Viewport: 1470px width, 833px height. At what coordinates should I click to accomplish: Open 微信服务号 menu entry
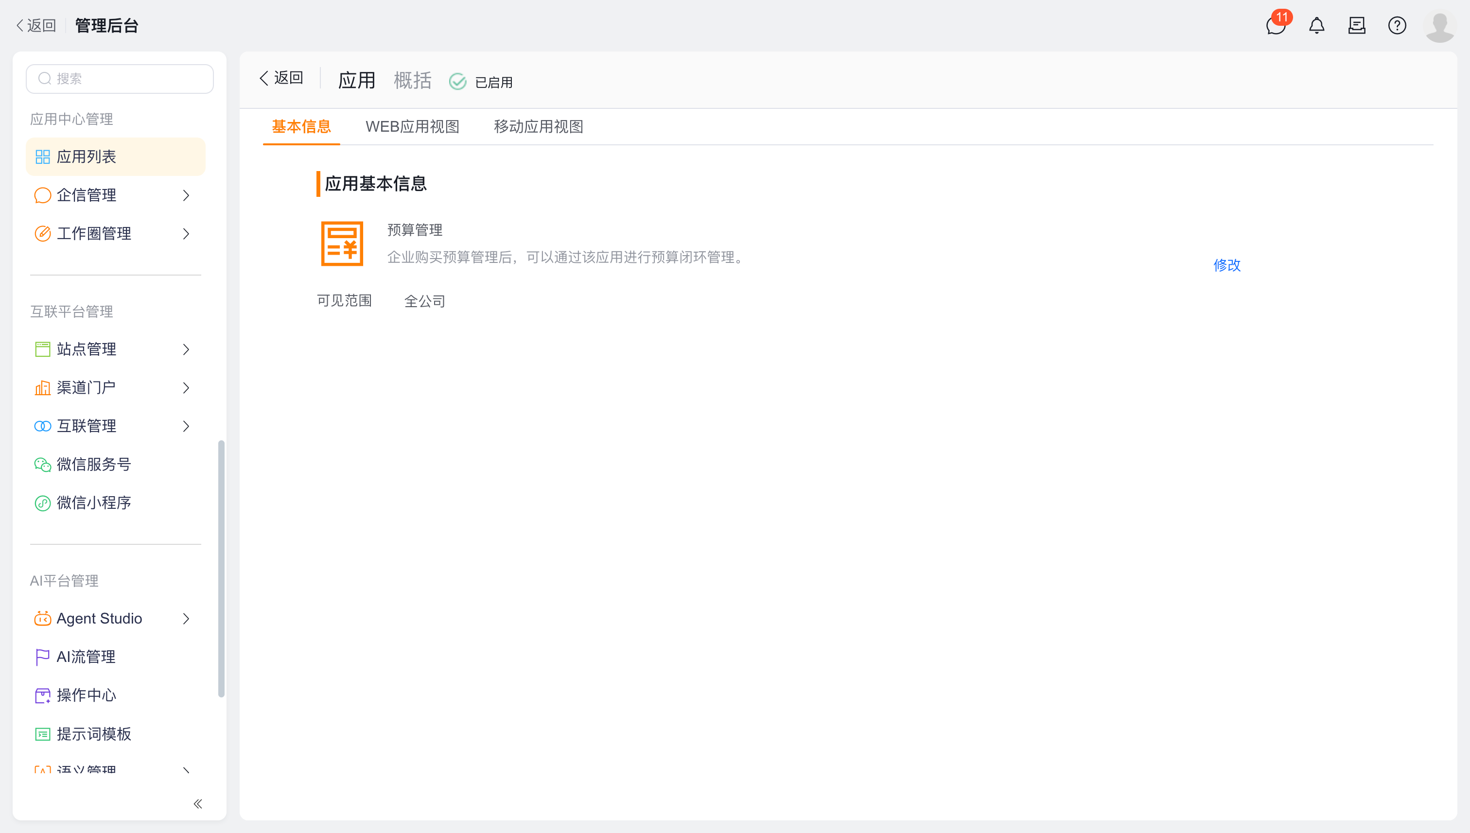coord(116,464)
